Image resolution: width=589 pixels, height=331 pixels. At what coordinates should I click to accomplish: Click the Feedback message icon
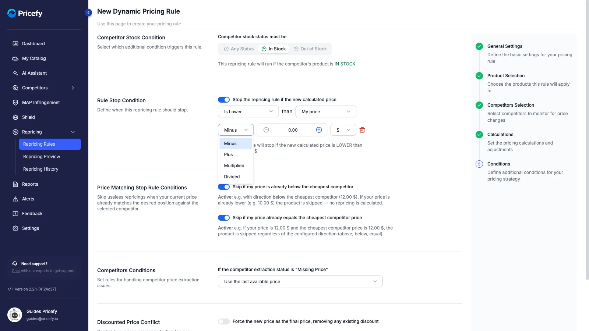tap(15, 214)
